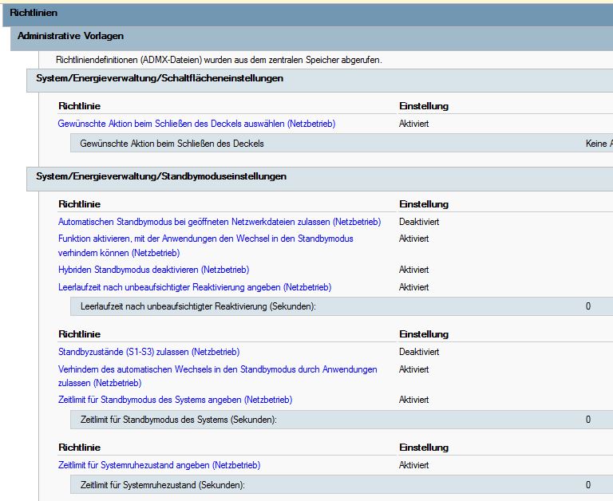Select row Gewünschte Aktion beim Schließen des Deckels
613x501 pixels.
click(342, 144)
